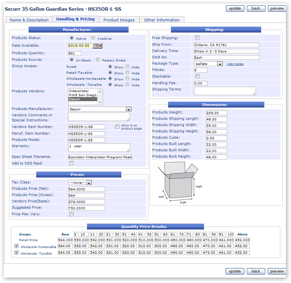This screenshot has height=283, width=291.
Task: Click the Products Shipping Height field
Action: coord(217,132)
